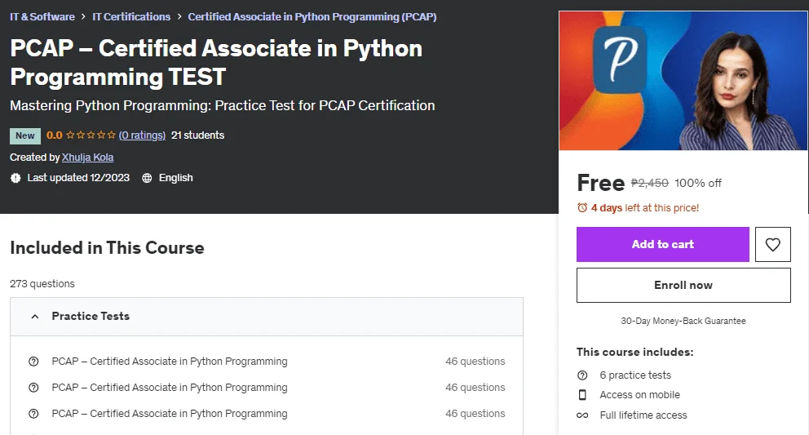Click the struck-through ₱2,450 price
Screen dimensions: 809x435
(x=650, y=183)
